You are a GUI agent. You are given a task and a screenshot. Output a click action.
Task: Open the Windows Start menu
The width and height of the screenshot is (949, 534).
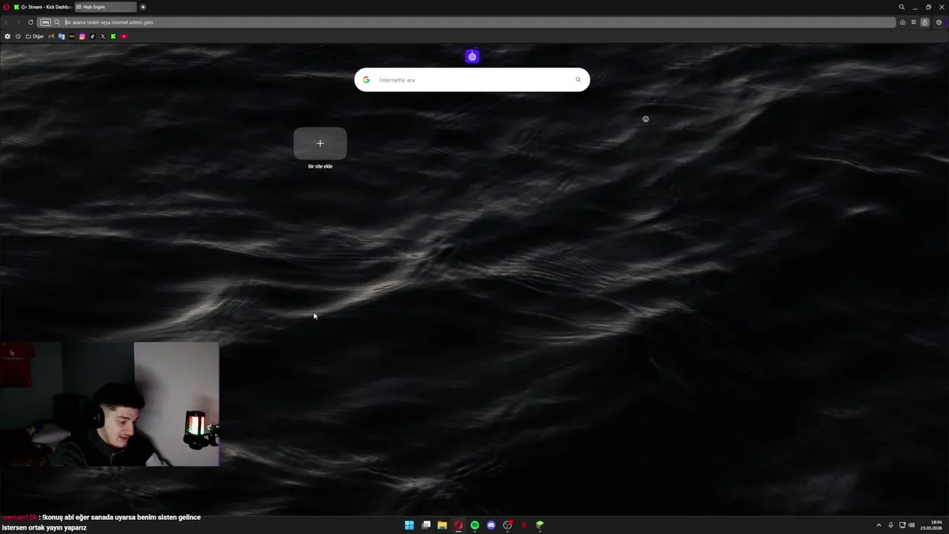409,525
